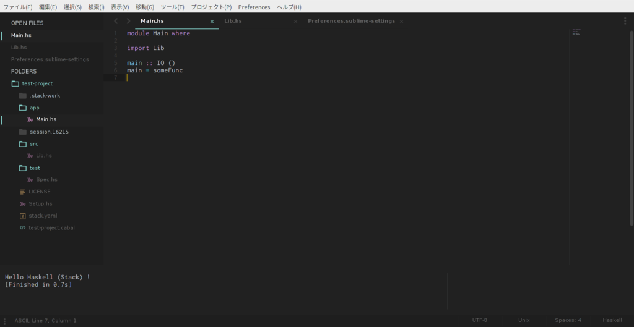Click the app folder name
Image resolution: width=634 pixels, height=327 pixels.
(35, 108)
